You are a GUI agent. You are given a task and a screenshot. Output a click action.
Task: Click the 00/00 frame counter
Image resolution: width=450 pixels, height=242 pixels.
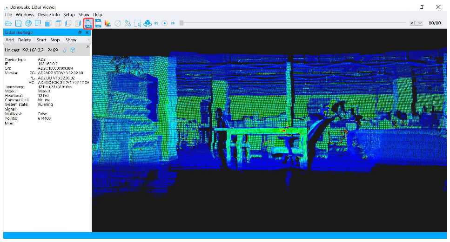[435, 23]
